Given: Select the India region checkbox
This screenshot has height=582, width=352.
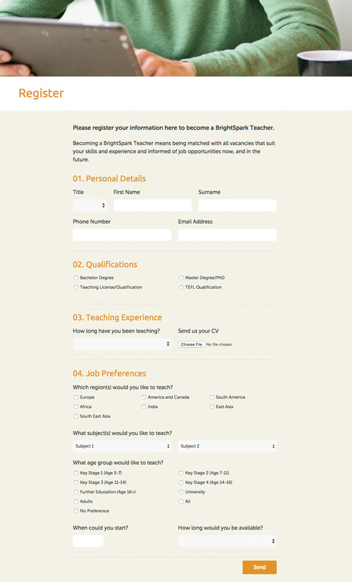Looking at the screenshot, I should click(x=144, y=407).
